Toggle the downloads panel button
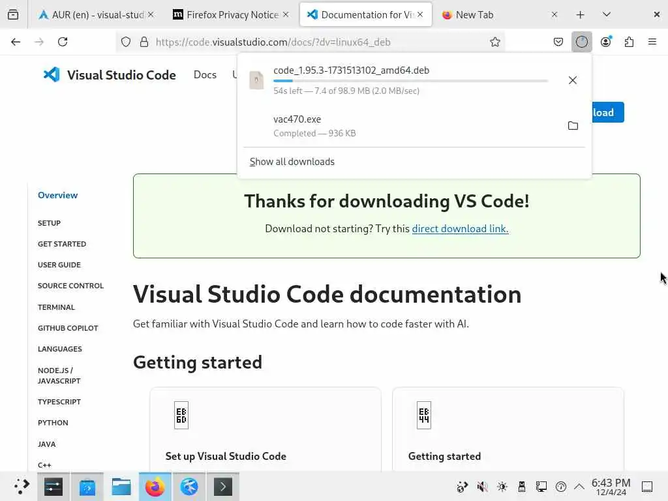The width and height of the screenshot is (668, 501). coord(581,42)
